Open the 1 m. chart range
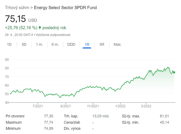Screen dimensions: 181x134 click(x=39, y=44)
